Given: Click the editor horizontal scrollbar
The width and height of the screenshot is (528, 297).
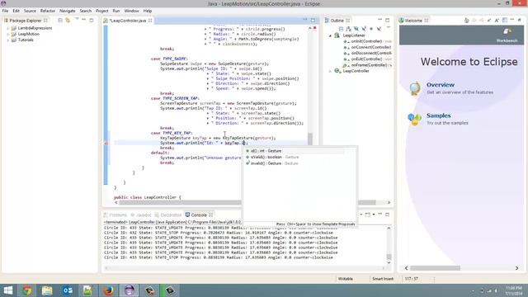Looking at the screenshot, I should pyautogui.click(x=247, y=202).
